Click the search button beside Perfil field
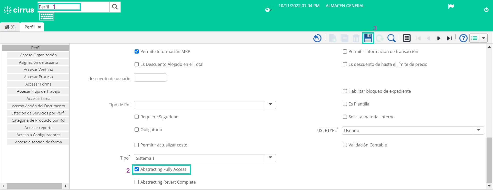Screen dimensions: 493x190 [115, 7]
